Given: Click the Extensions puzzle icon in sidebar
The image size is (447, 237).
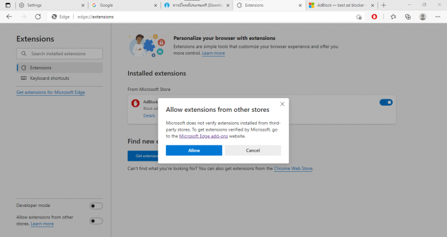Looking at the screenshot, I should point(24,68).
